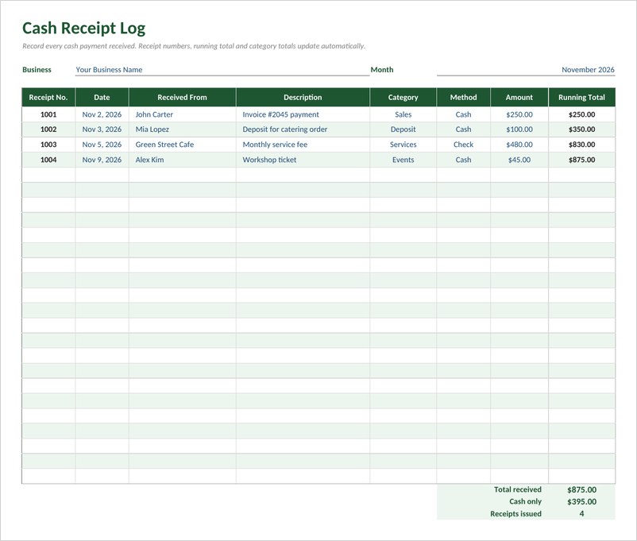Select the $830.00 running total cell
This screenshot has width=637, height=541.
pos(581,145)
